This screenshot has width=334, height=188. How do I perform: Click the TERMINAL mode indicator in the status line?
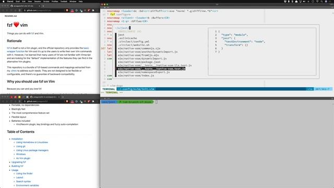coord(109,89)
